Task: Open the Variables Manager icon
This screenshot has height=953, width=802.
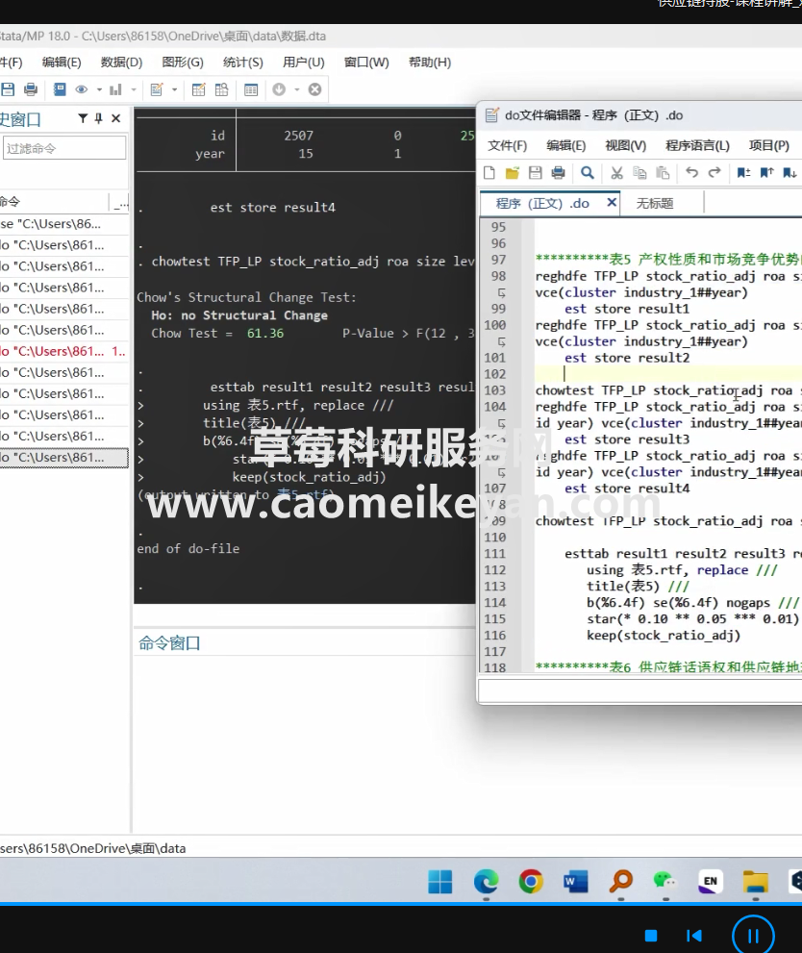Action: [x=251, y=90]
